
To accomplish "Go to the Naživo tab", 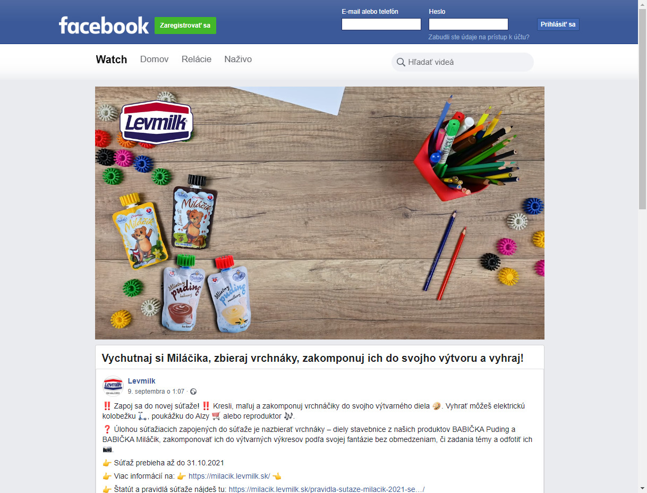I will (238, 59).
